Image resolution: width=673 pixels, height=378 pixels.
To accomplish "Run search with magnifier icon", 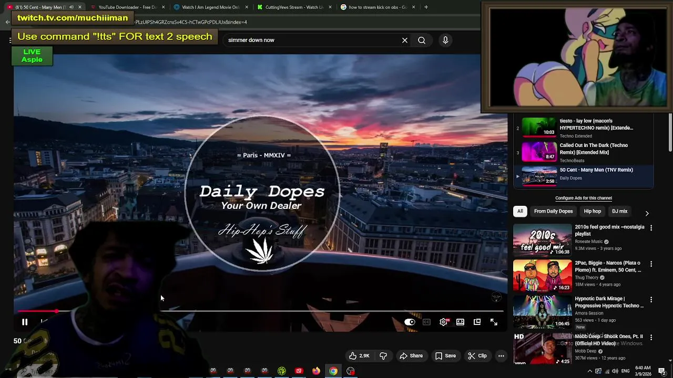I will tap(422, 40).
